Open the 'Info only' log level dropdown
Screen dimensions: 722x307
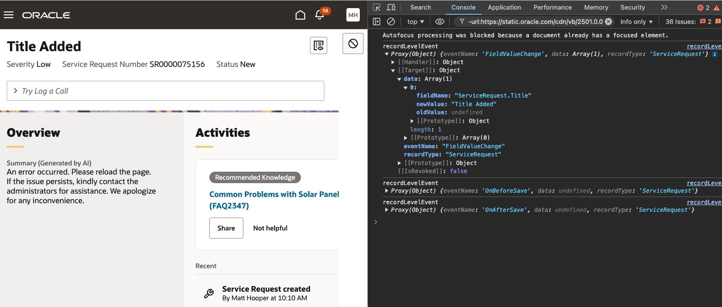[636, 22]
